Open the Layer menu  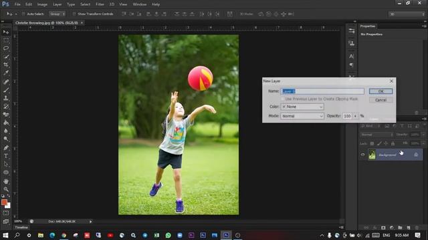coord(57,5)
